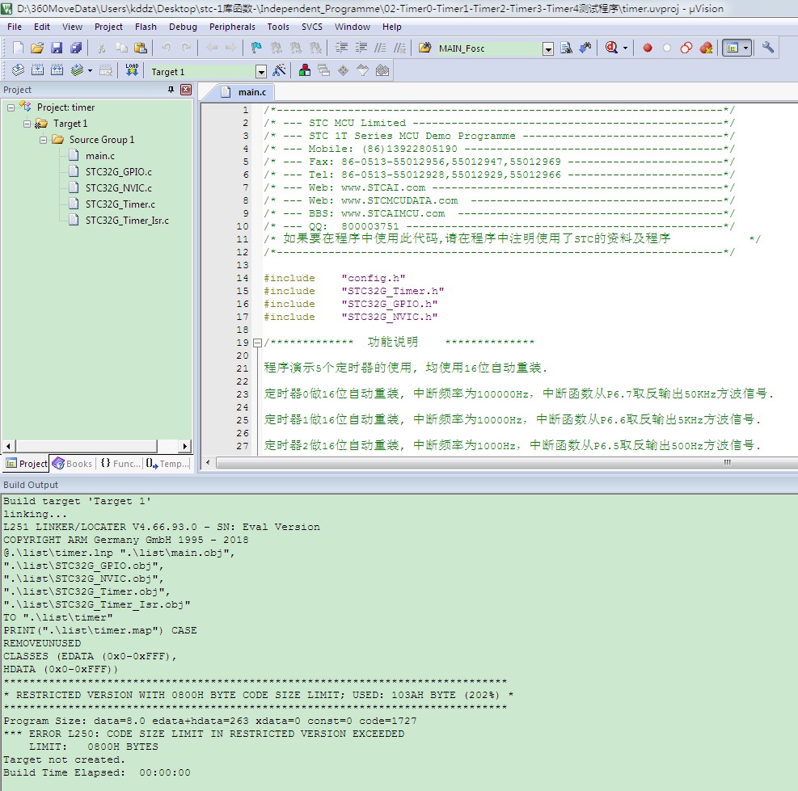The image size is (798, 791).
Task: Open window layout dropdown arrow
Action: tap(746, 48)
